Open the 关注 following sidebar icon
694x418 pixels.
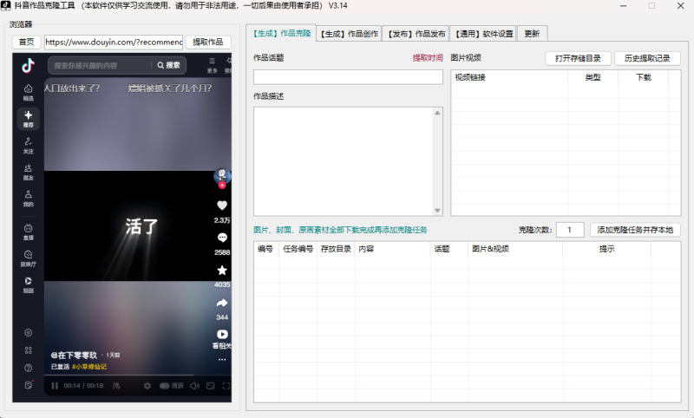coord(29,146)
